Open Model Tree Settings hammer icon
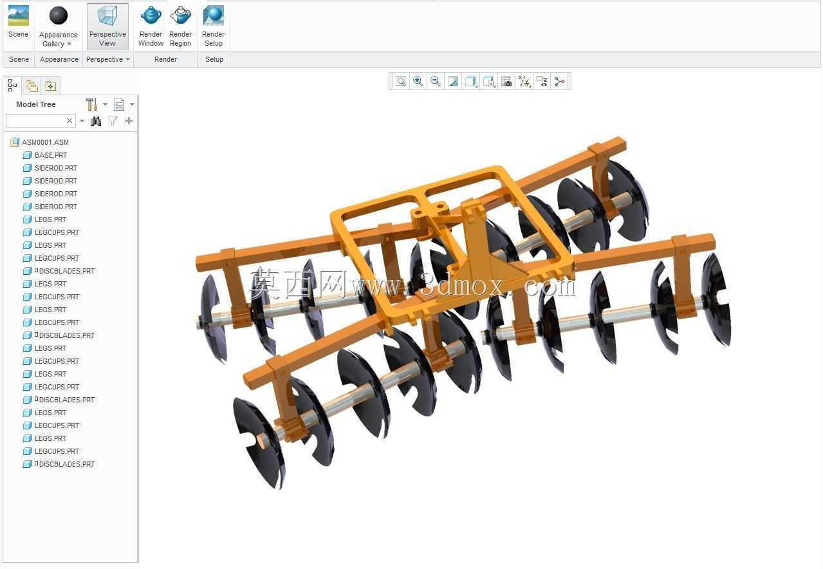Viewport: 823px width, 569px height. (x=91, y=104)
